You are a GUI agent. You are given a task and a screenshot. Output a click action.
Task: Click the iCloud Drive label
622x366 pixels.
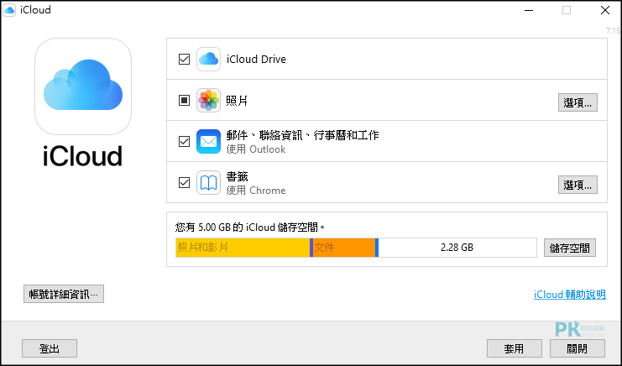pos(256,59)
